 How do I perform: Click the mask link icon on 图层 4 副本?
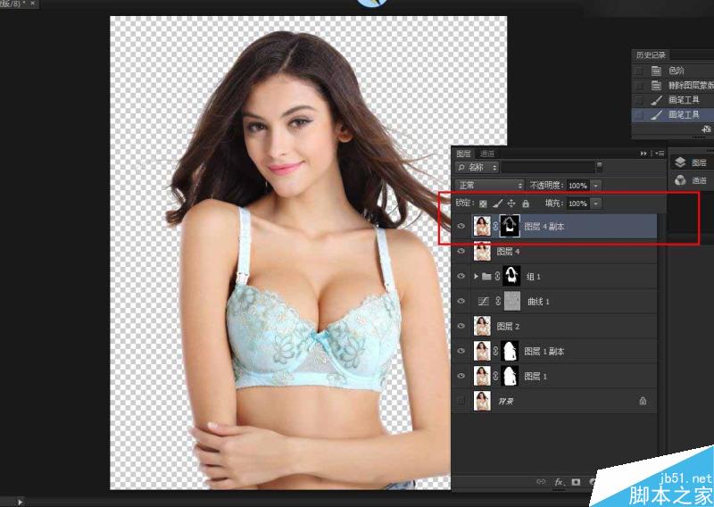point(495,227)
